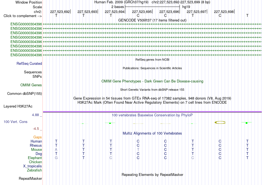Image resolution: width=262 pixels, height=185 pixels.
Task: Click the large yellow C PhyloP logo glyph
Action: [x=220, y=122]
